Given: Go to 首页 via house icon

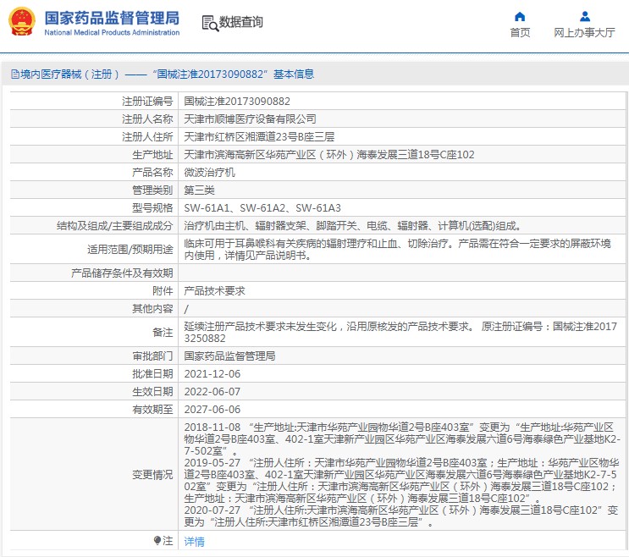Looking at the screenshot, I should pos(520,16).
